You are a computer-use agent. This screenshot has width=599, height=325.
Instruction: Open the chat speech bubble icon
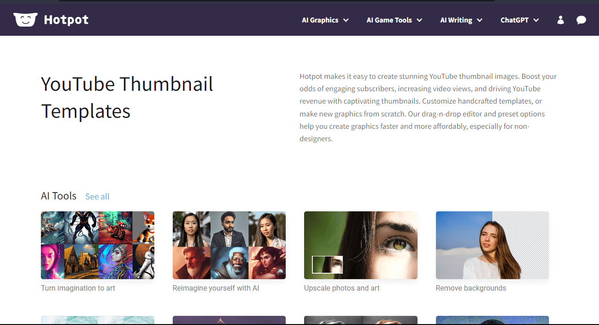point(582,20)
